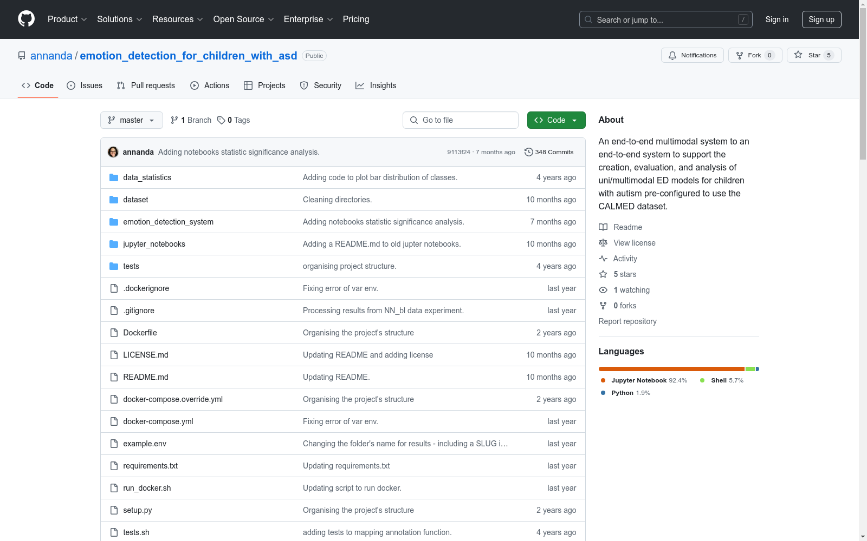
Task: Click the Sign in link
Action: click(x=777, y=19)
